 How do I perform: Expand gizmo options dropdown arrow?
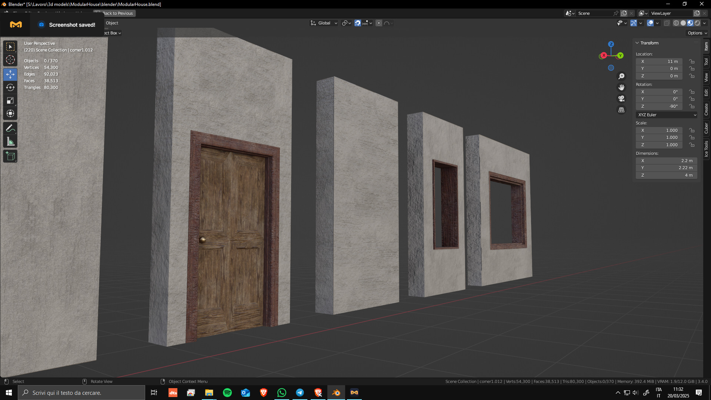(x=641, y=23)
